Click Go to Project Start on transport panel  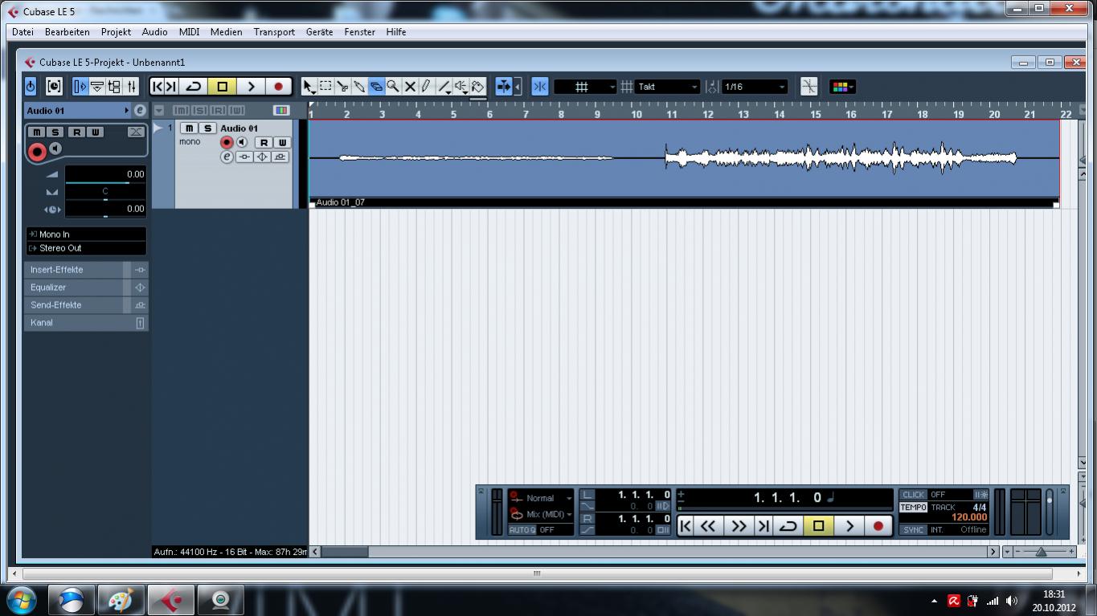[686, 526]
